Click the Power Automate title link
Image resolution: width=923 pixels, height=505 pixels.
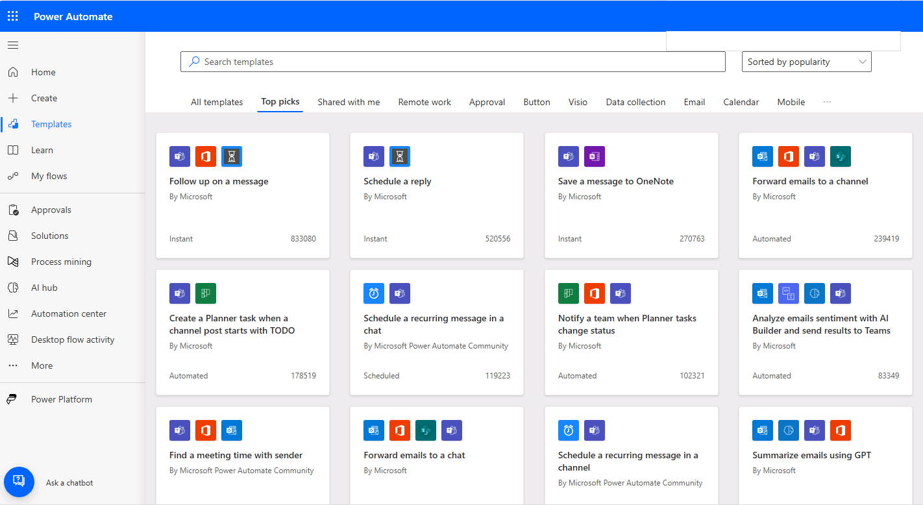coord(73,16)
